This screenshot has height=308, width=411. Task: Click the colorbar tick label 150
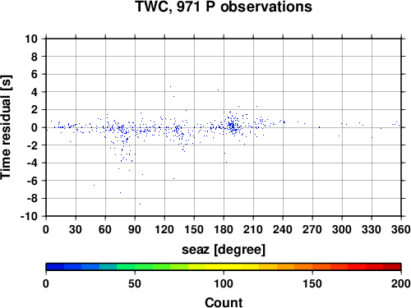[x=312, y=283]
